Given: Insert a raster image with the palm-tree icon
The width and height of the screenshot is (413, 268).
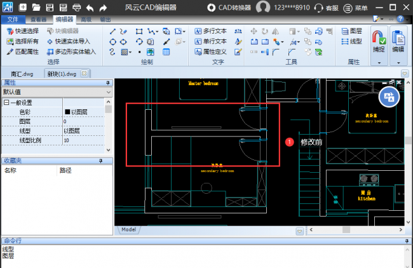Looking at the screenshot, I should click(151, 52).
